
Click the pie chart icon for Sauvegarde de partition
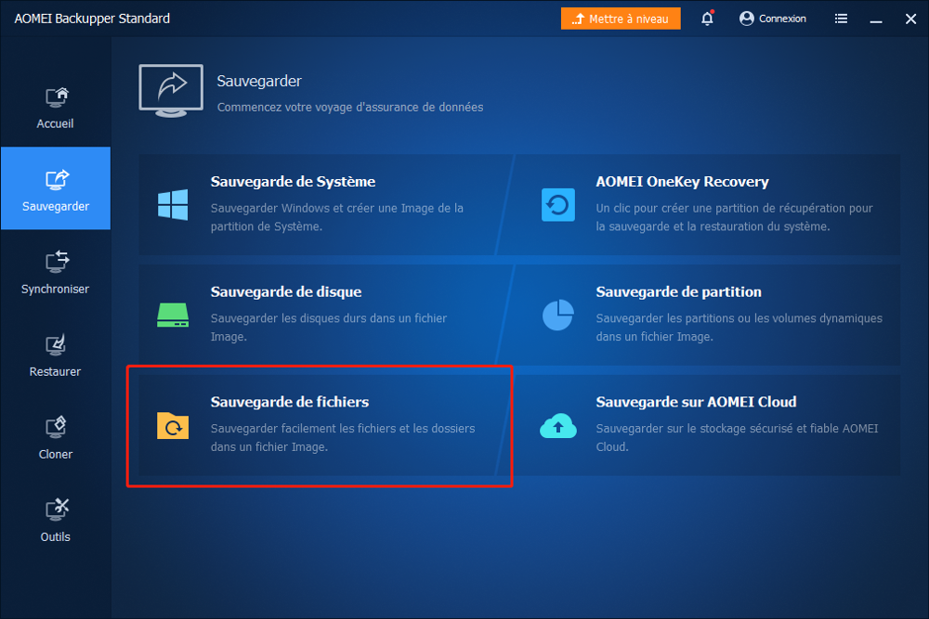(x=558, y=315)
